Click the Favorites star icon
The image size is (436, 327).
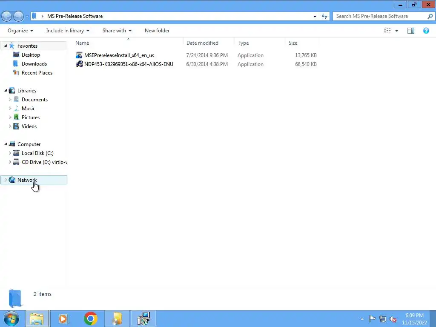(x=12, y=46)
